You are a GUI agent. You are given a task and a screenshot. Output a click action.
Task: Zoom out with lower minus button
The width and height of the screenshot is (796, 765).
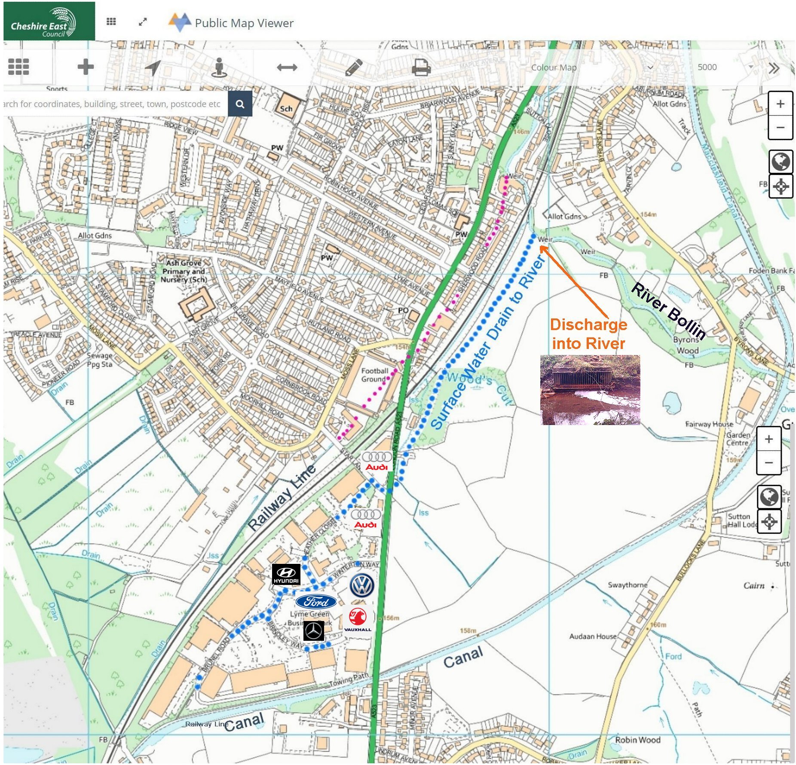coord(769,462)
